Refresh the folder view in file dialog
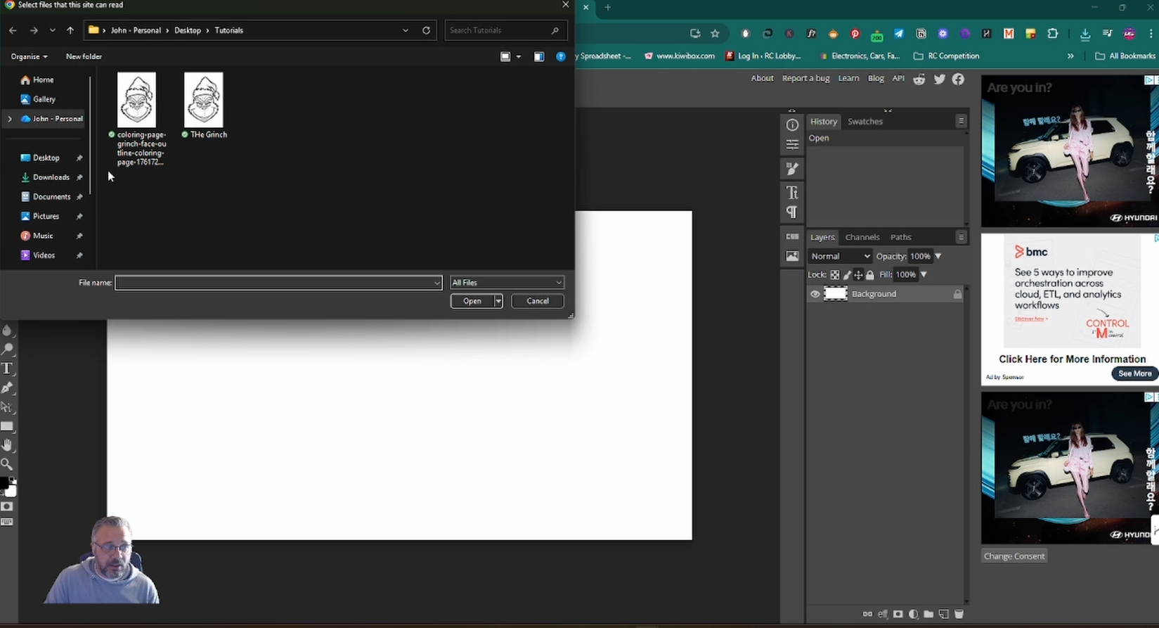1159x628 pixels. point(426,30)
